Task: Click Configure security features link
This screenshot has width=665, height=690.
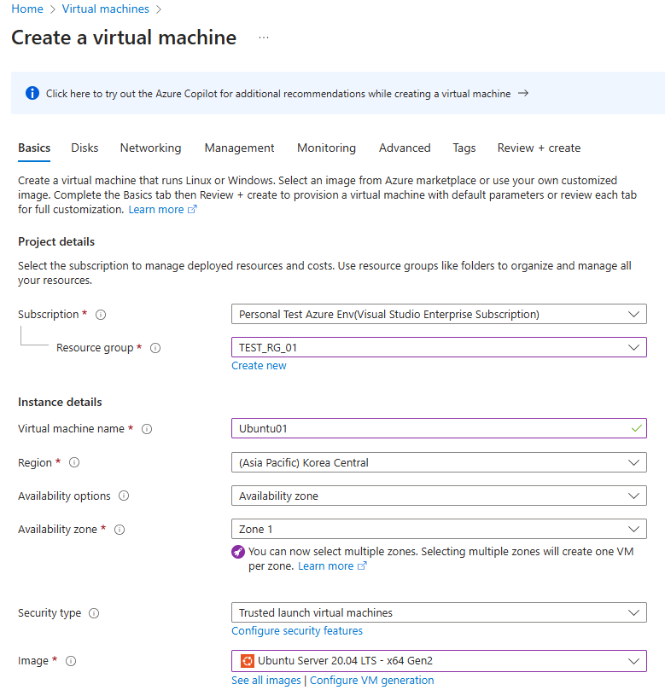Action: click(297, 631)
